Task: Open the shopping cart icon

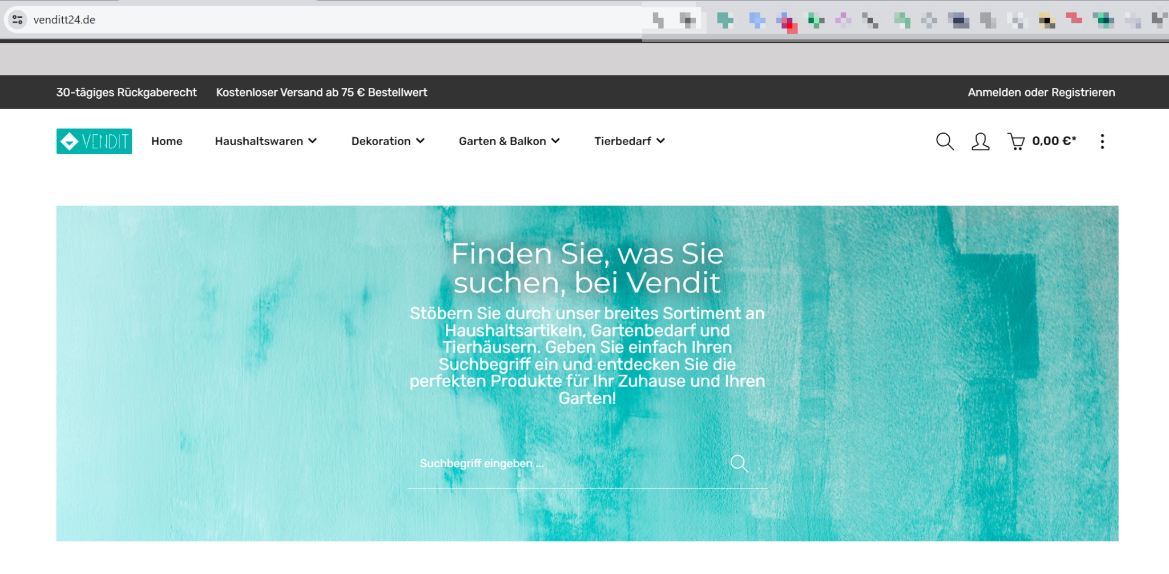Action: (x=1016, y=141)
